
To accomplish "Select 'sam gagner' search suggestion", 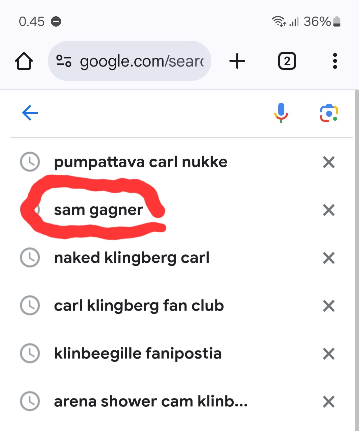I will pyautogui.click(x=99, y=210).
